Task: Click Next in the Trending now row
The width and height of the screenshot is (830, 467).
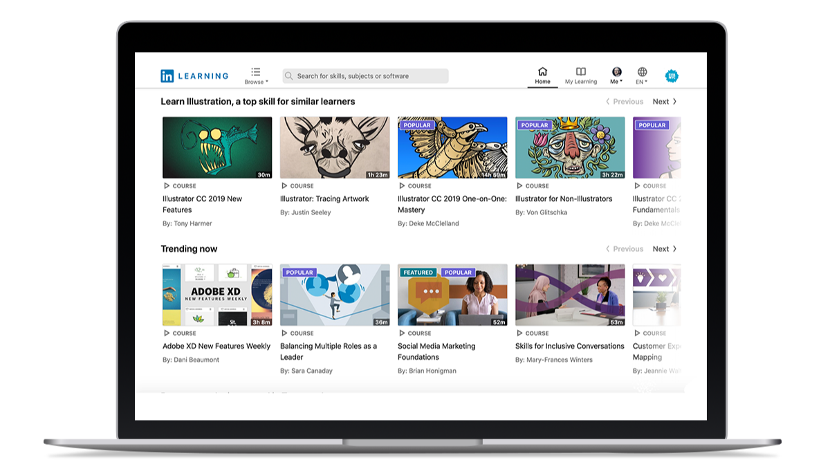Action: tap(664, 249)
